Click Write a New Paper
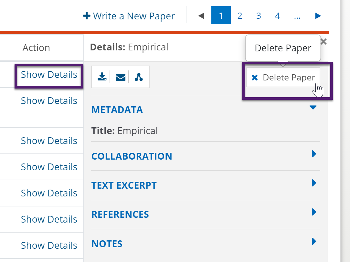 [x=133, y=16]
